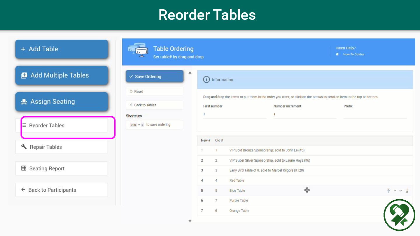The width and height of the screenshot is (420, 236).
Task: Click the scroll-down arrow below the panel divider
Action: point(190,221)
